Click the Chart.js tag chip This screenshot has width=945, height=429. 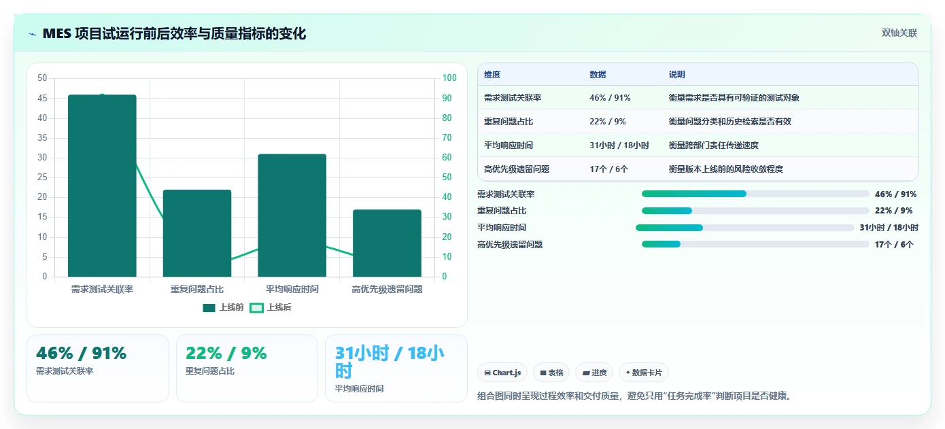pos(502,373)
